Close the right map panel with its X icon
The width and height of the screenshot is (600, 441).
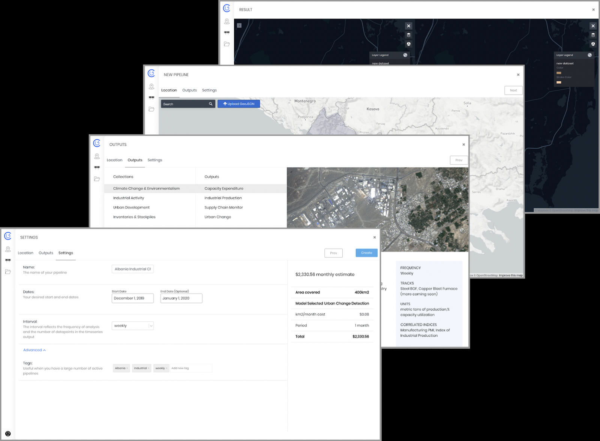tap(593, 26)
